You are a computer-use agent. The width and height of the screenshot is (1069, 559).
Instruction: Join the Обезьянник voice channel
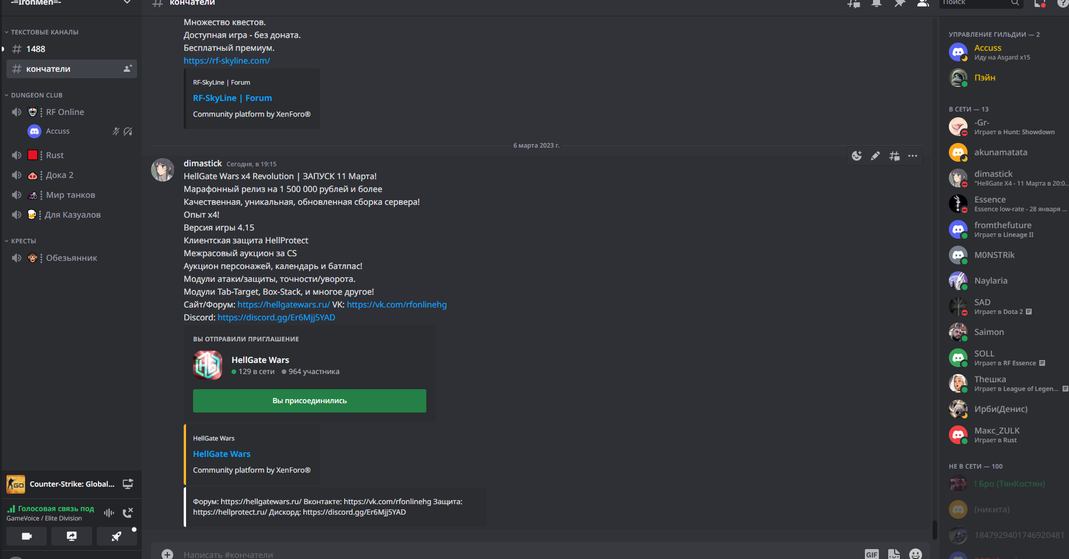(x=72, y=258)
